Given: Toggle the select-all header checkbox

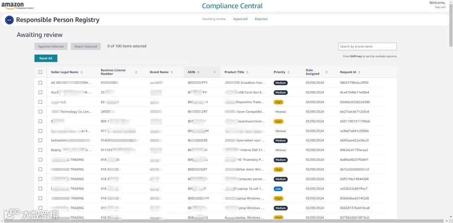Looking at the screenshot, I should (x=40, y=72).
